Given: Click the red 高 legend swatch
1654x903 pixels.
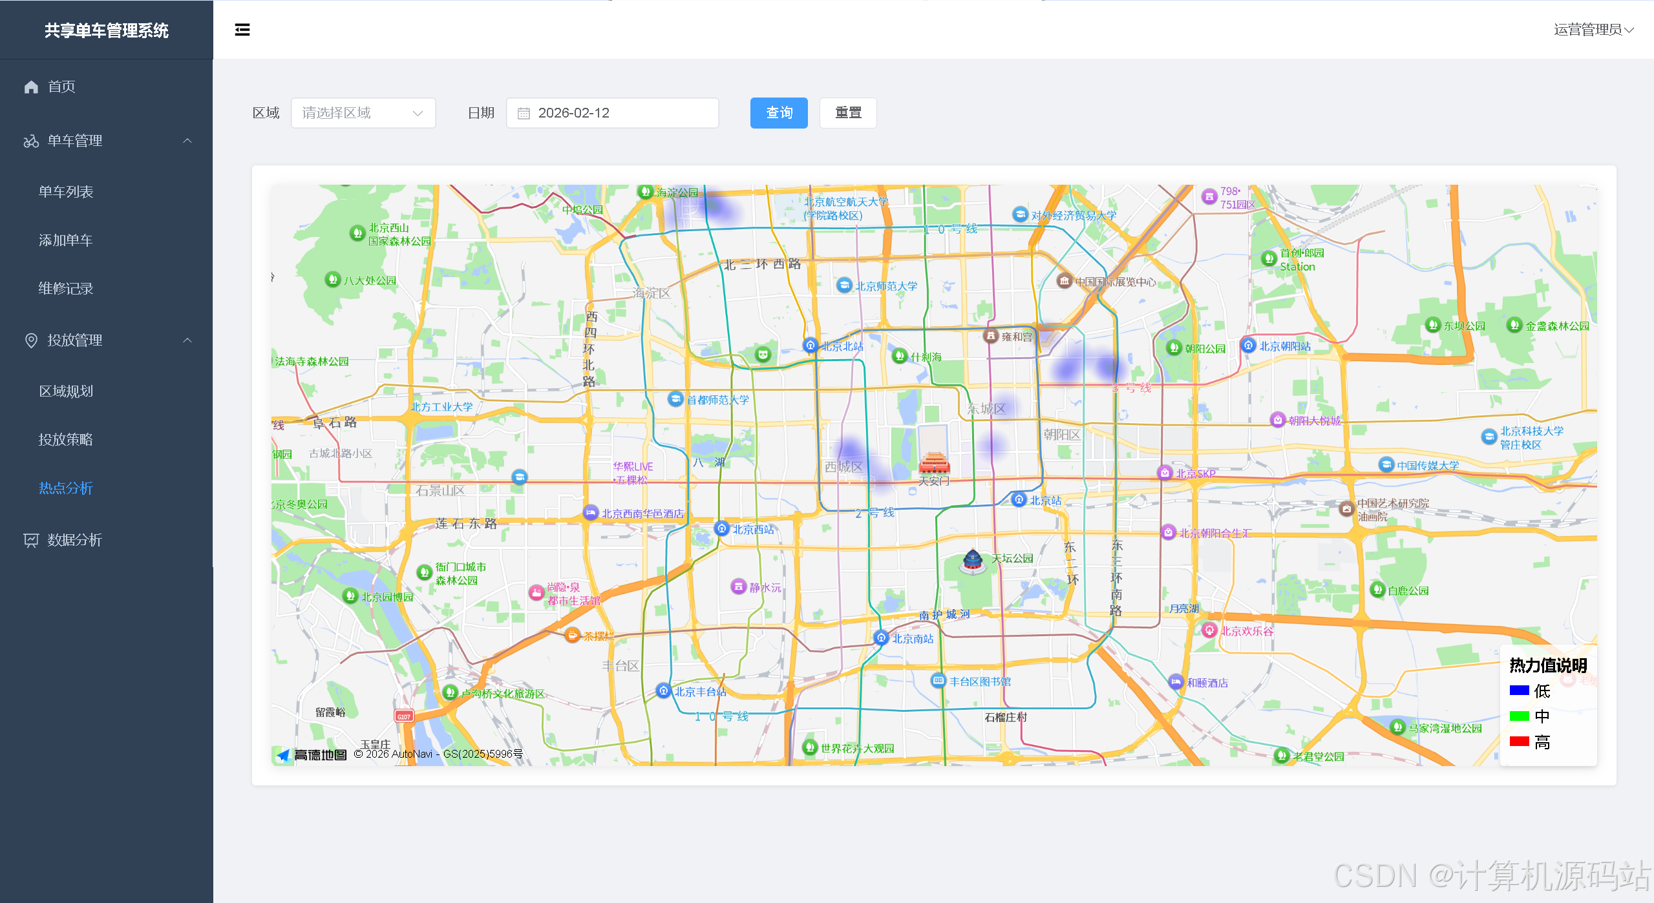Looking at the screenshot, I should tap(1519, 742).
